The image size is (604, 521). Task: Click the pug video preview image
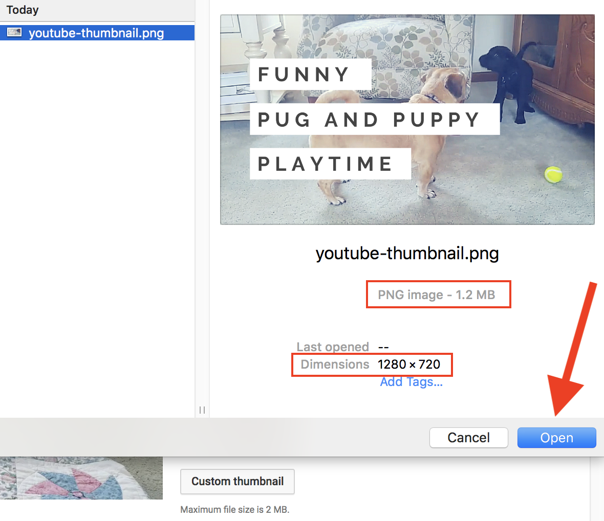click(x=407, y=119)
